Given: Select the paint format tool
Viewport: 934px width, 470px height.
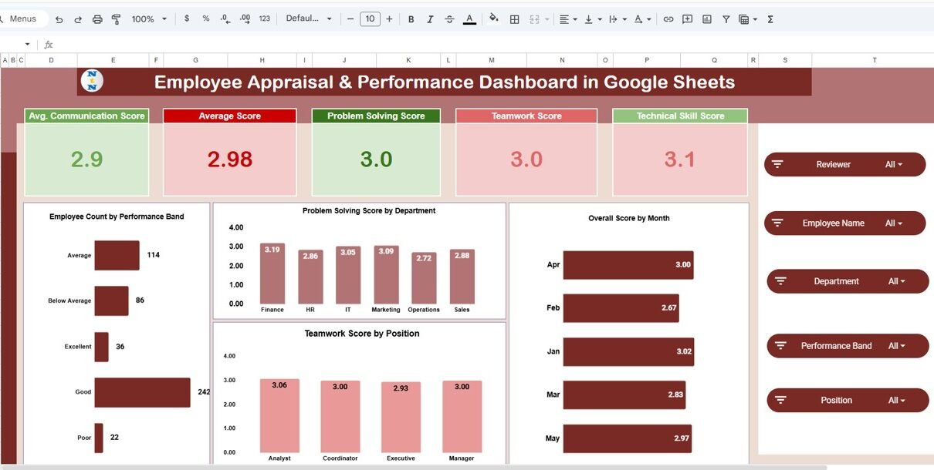Looking at the screenshot, I should (x=117, y=19).
